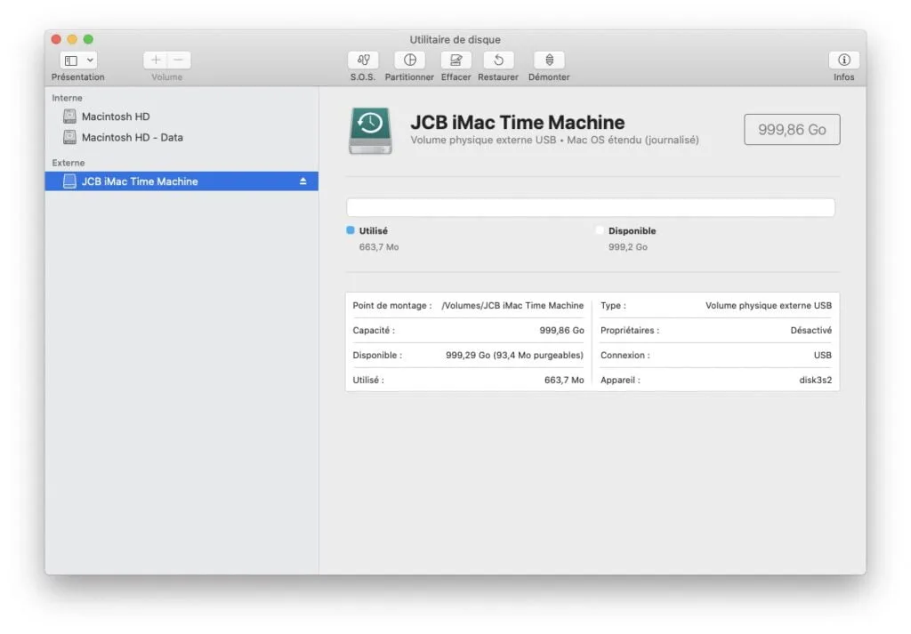
Task: Click the Macintosh HD disk icon
Action: (x=69, y=116)
